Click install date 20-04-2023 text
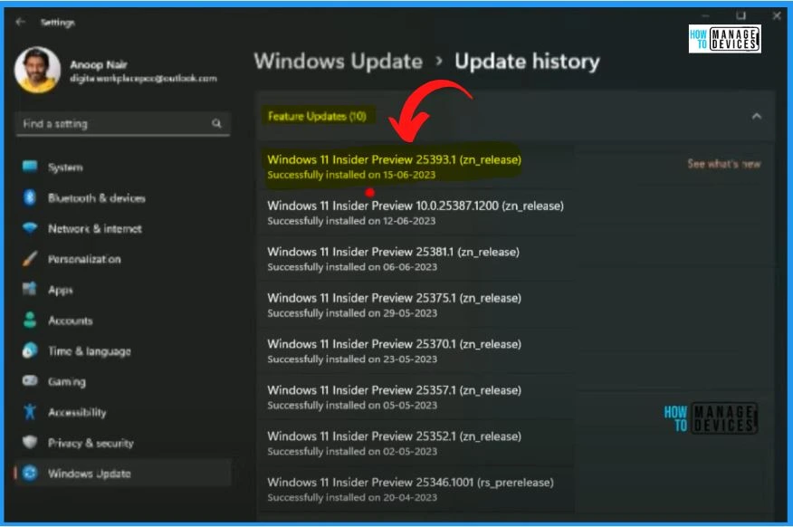Screen dimensions: 793x527 click(410, 496)
